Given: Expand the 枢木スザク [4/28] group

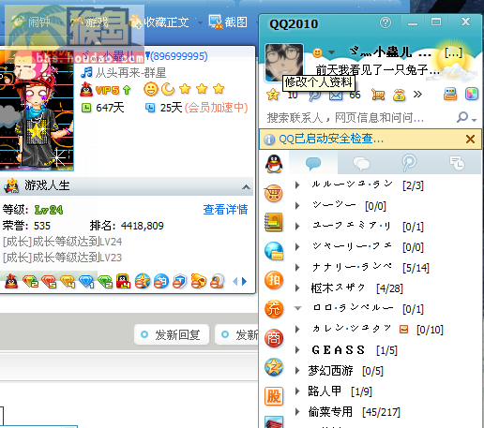Looking at the screenshot, I should coord(297,288).
